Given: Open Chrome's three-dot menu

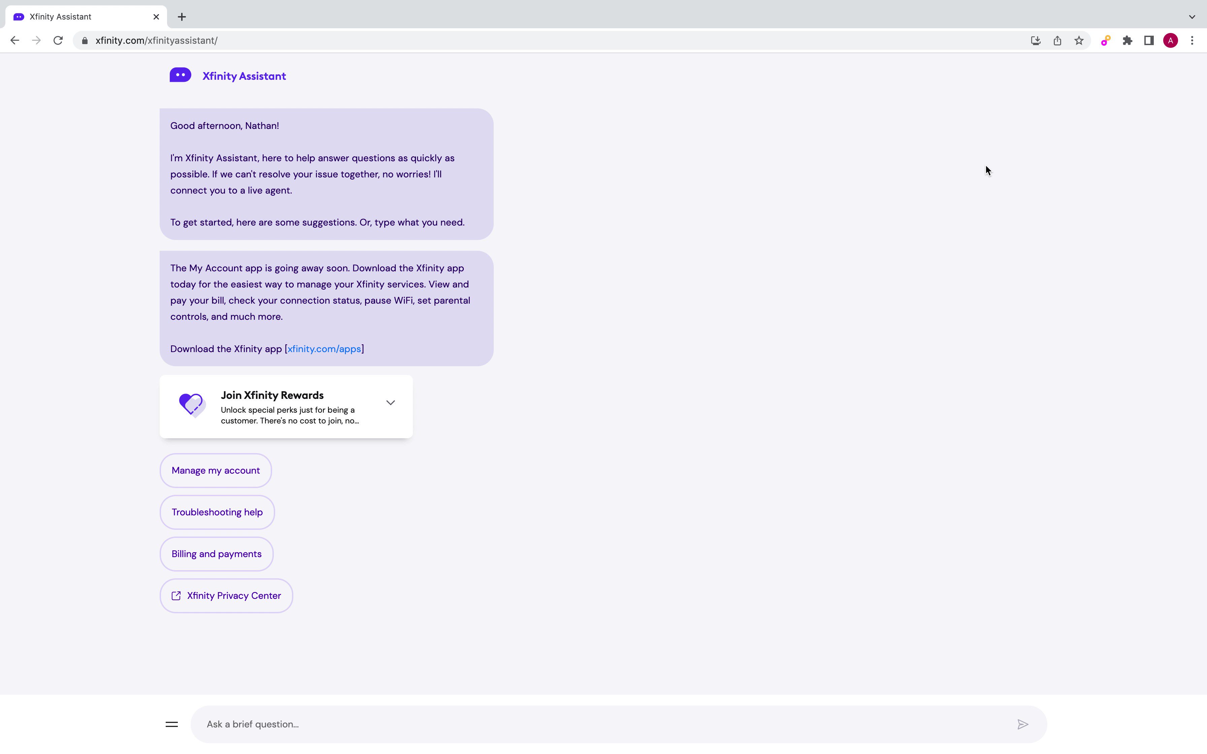Looking at the screenshot, I should click(1192, 41).
